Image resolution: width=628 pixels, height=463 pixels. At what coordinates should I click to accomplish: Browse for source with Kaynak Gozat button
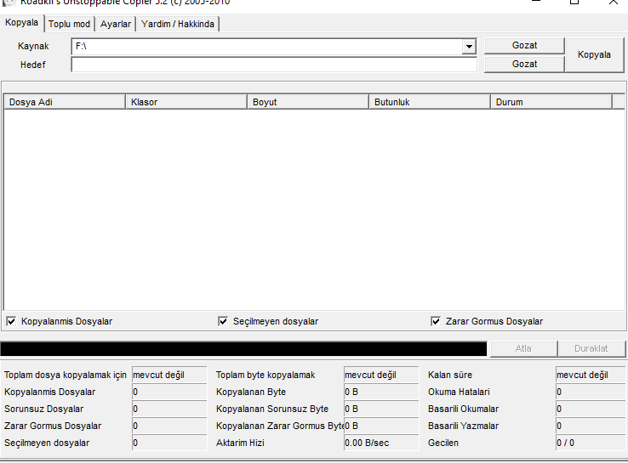coord(524,46)
